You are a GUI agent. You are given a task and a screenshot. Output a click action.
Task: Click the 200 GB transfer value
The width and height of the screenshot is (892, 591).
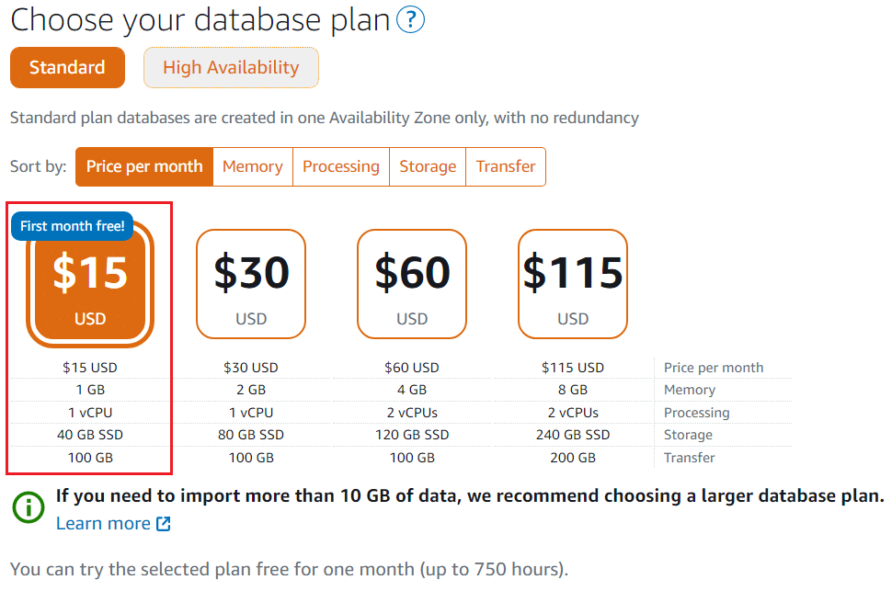(x=573, y=458)
